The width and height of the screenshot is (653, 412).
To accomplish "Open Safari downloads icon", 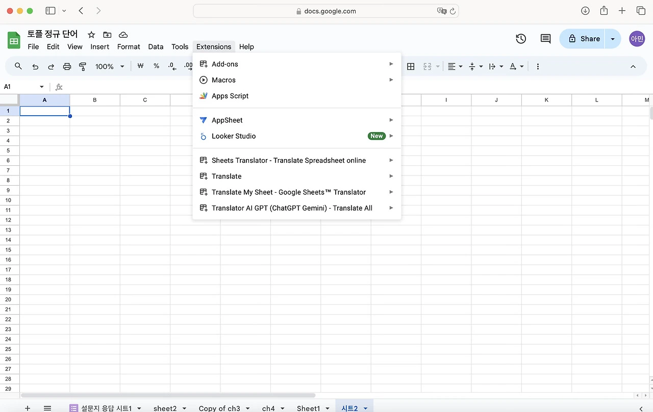I will click(585, 11).
